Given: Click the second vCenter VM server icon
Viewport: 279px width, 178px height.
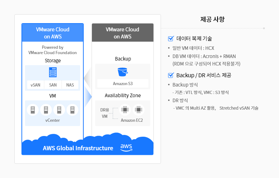Looking at the screenshot, I should tap(46, 110).
